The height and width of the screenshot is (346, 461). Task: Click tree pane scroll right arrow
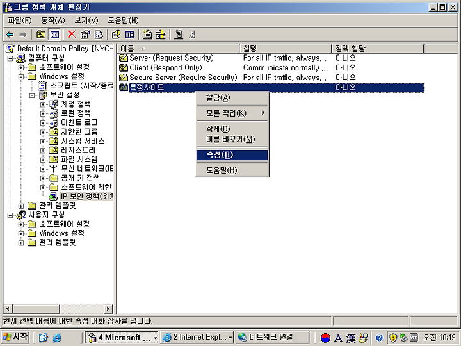pos(108,309)
